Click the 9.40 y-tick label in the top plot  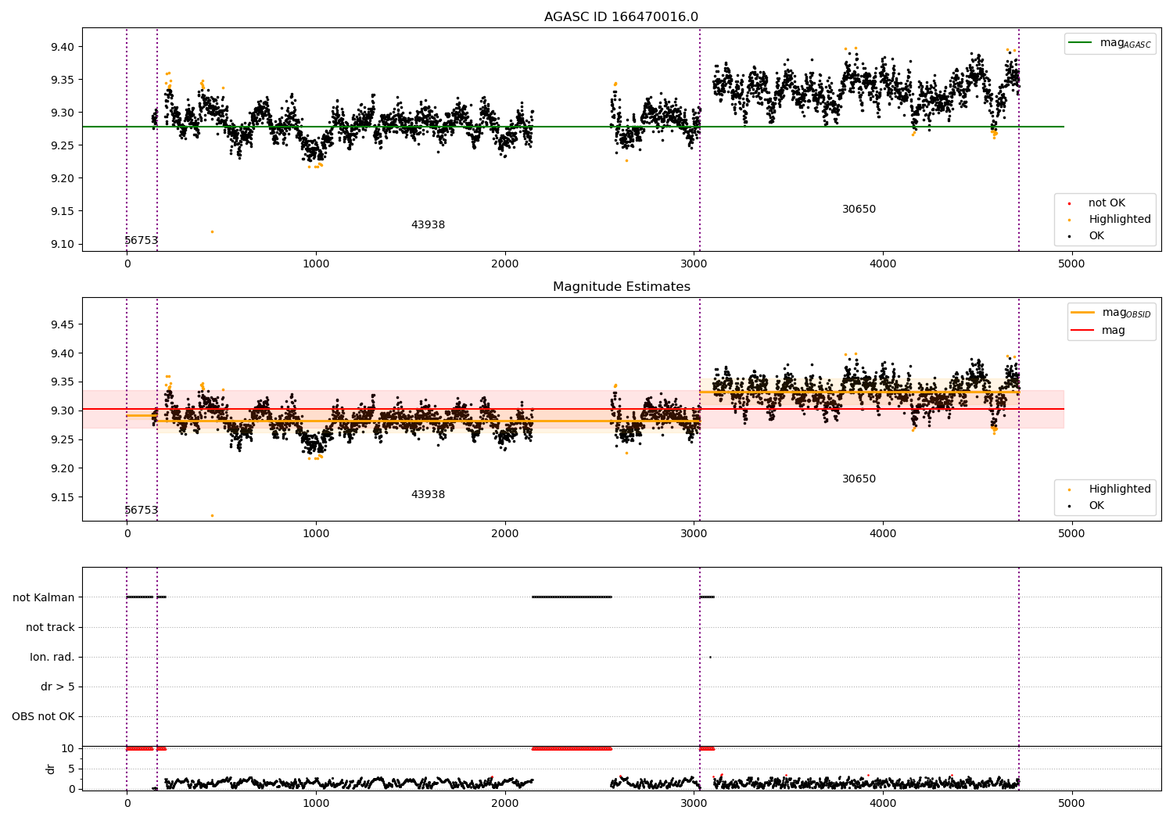(62, 47)
